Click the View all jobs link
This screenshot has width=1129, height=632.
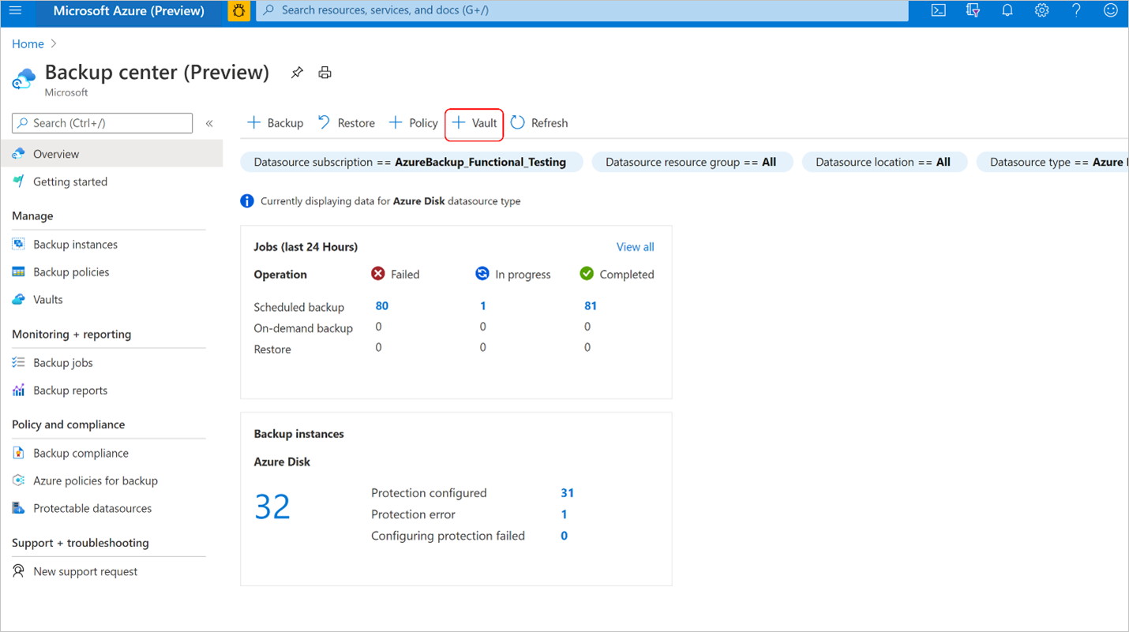(635, 247)
